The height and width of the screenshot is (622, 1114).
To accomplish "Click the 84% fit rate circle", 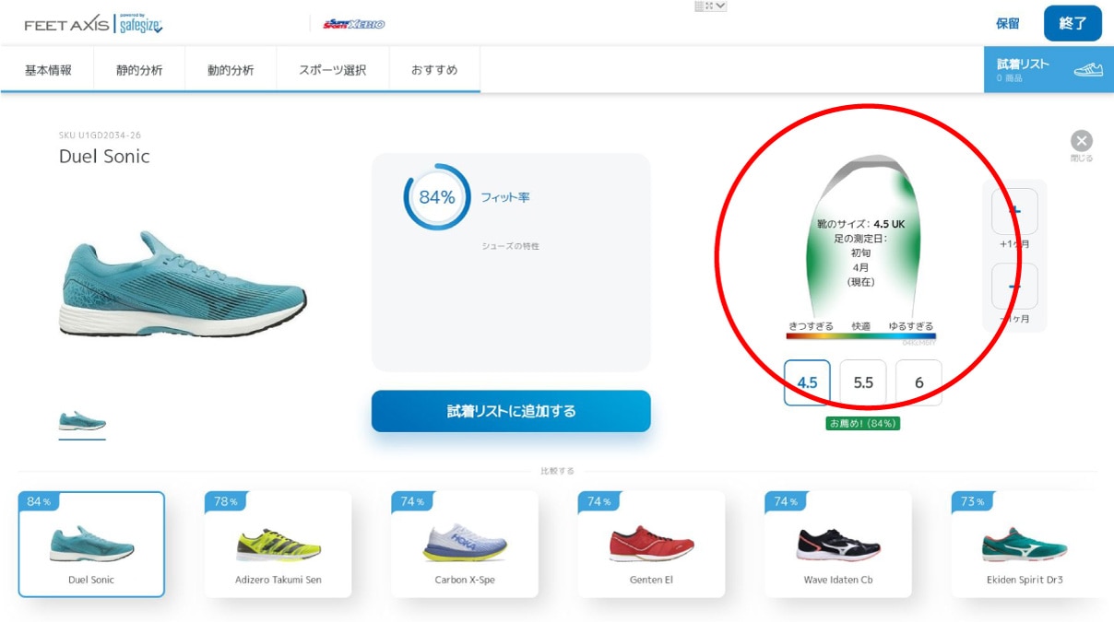I will [437, 197].
